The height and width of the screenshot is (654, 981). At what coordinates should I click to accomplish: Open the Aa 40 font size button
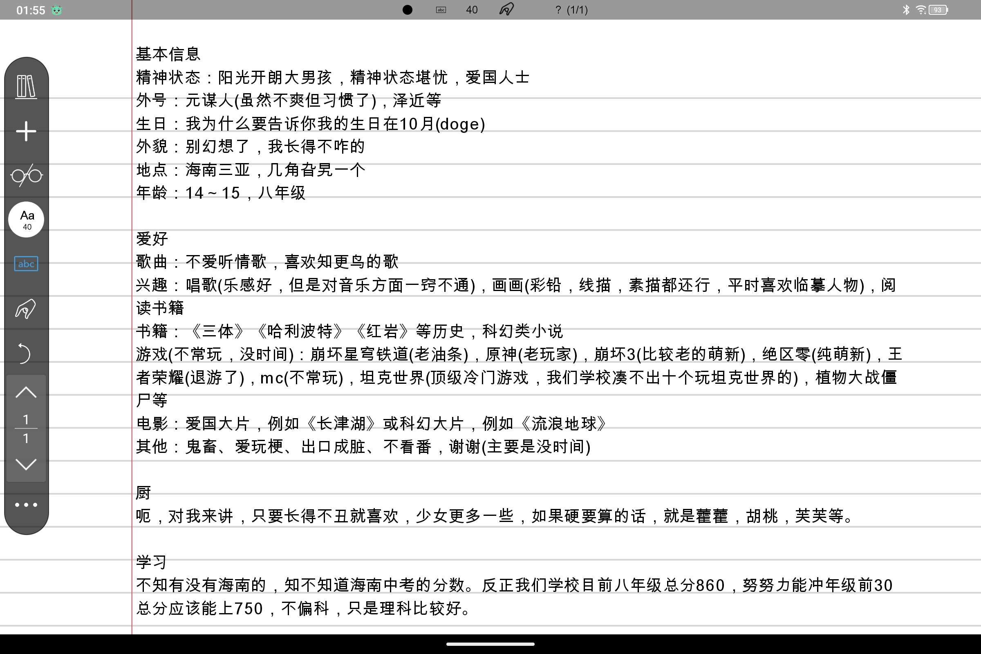pyautogui.click(x=26, y=219)
